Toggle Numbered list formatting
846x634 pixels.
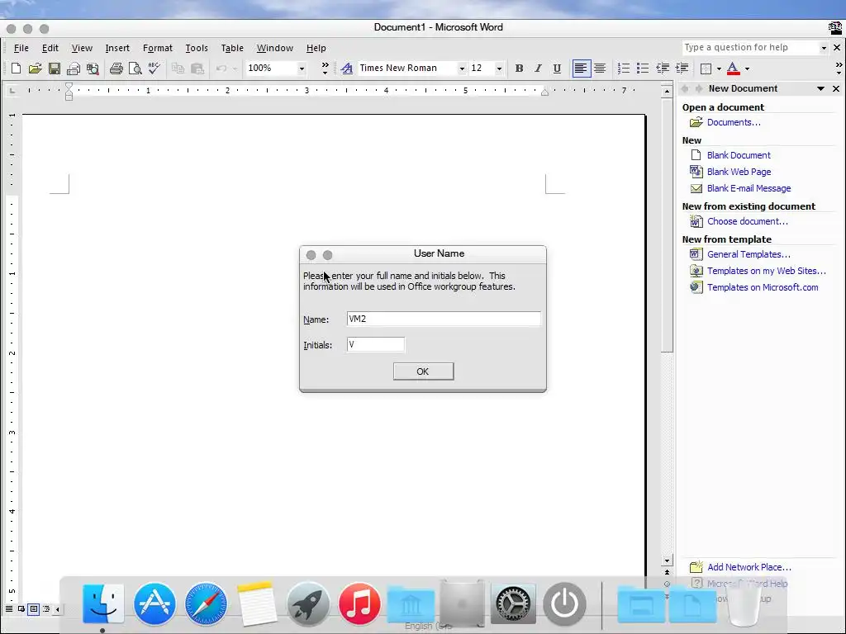(x=624, y=69)
